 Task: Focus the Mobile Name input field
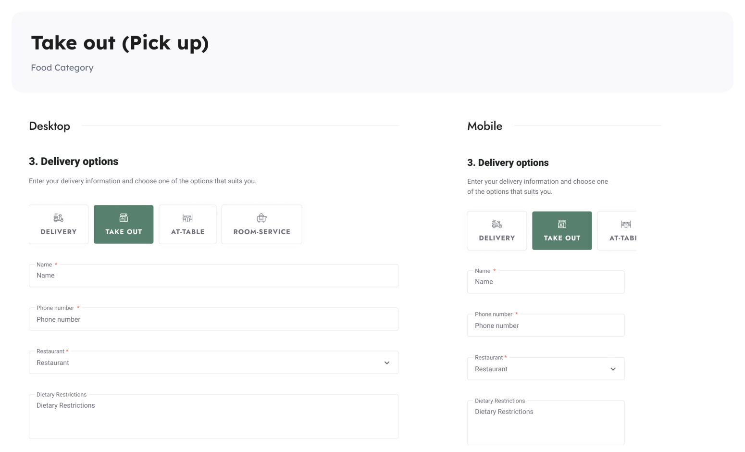click(x=546, y=282)
